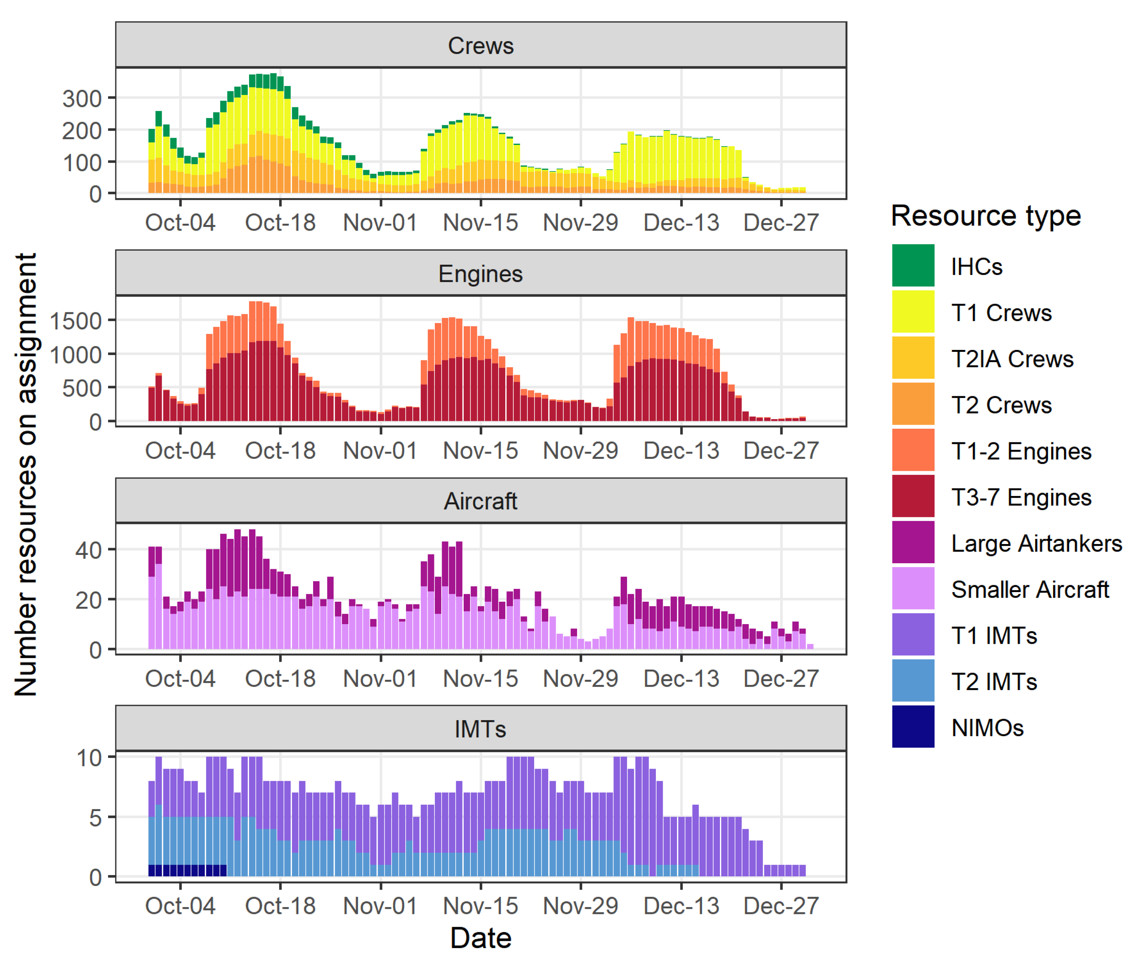
Task: Select the Aircraft panel header strip
Action: pyautogui.click(x=480, y=501)
